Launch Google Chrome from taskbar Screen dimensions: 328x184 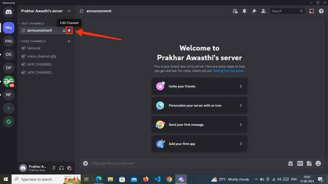(x=169, y=179)
